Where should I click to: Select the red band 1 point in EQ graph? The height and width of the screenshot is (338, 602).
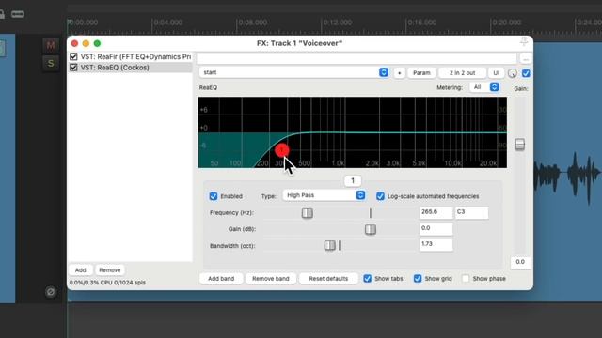(x=282, y=150)
